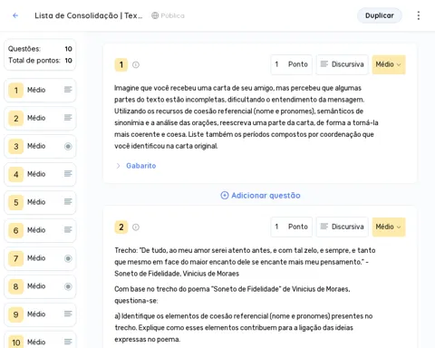The width and height of the screenshot is (435, 348).
Task: Go back using the left arrow icon
Action: [15, 15]
